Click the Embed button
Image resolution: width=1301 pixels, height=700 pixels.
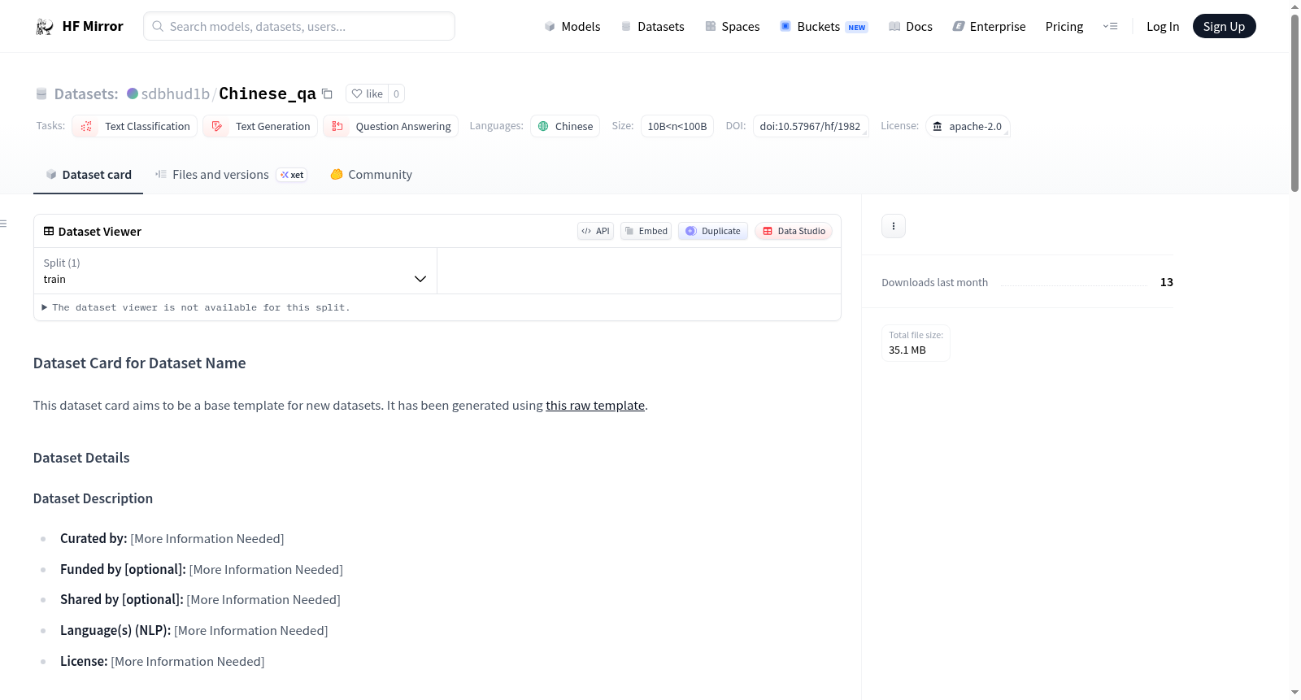(646, 231)
